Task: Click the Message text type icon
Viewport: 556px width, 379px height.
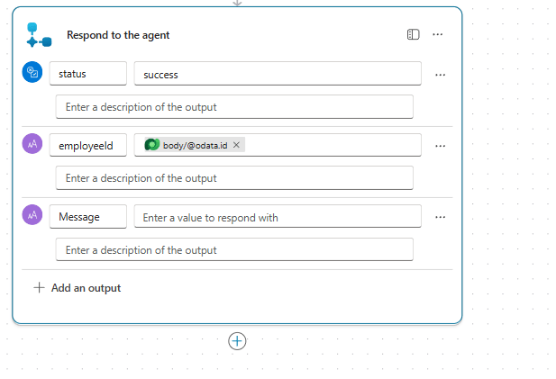Action: [x=32, y=216]
